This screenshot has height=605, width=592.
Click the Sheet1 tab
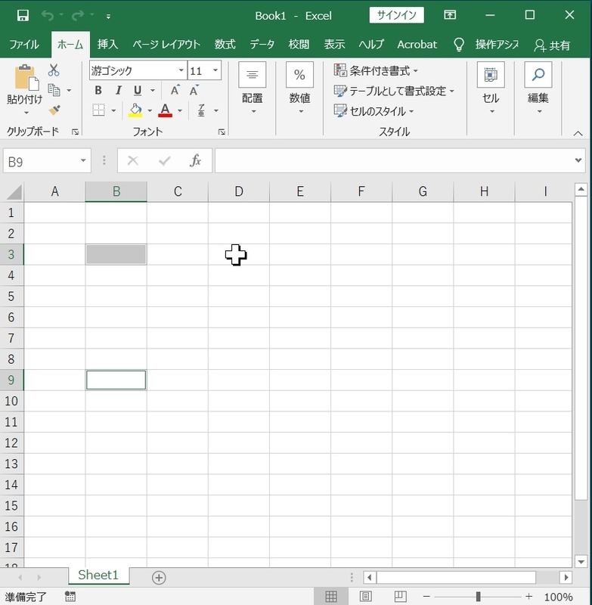98,576
